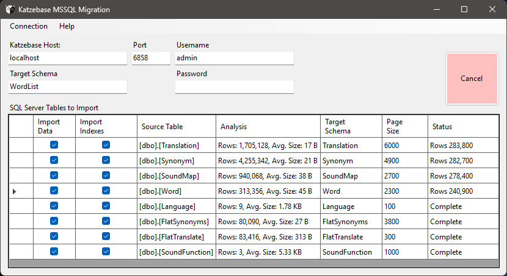The image size is (507, 276).
Task: Cancel the running migration
Action: point(472,79)
